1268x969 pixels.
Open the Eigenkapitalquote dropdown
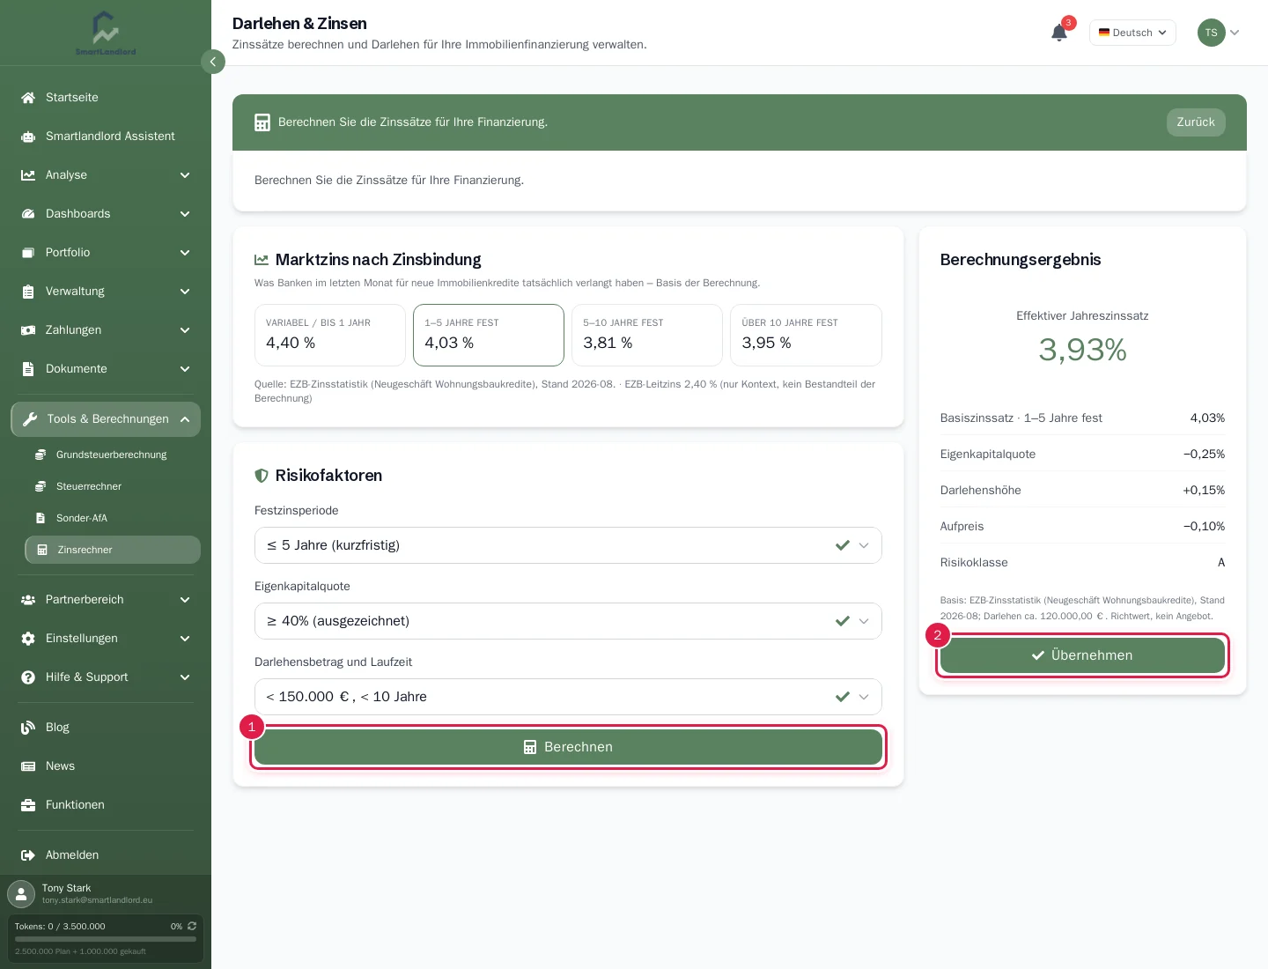pyautogui.click(x=568, y=621)
